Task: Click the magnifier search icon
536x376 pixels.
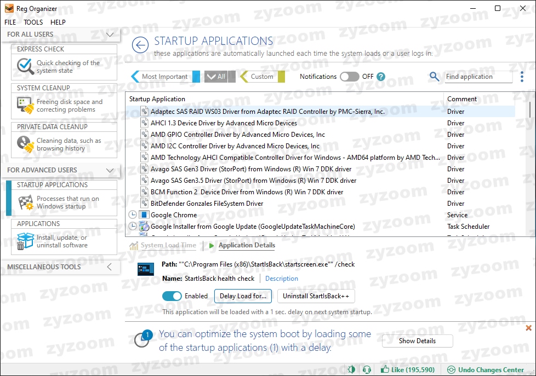Action: (434, 77)
